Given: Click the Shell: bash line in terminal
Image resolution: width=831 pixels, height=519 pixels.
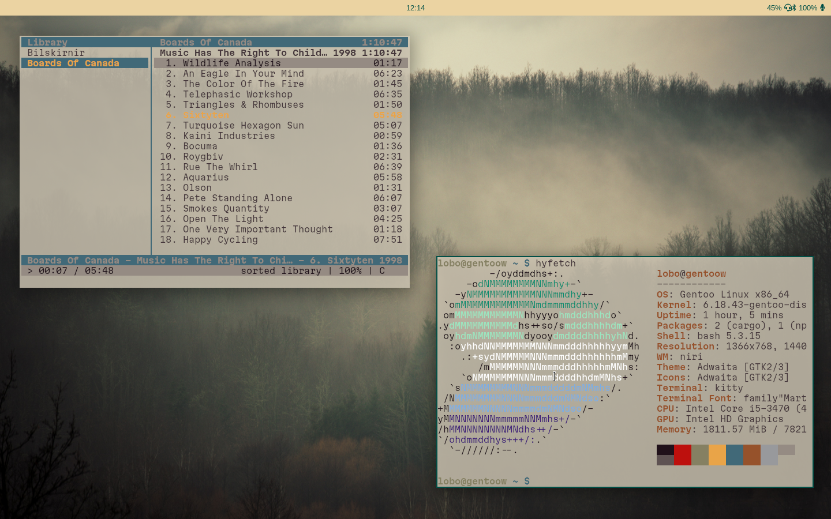Looking at the screenshot, I should point(709,336).
